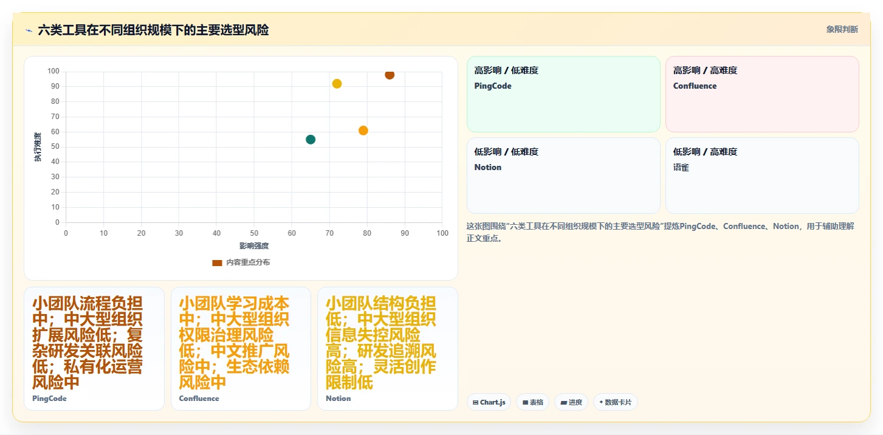
Task: Click Notion in the quadrant card
Action: point(488,168)
